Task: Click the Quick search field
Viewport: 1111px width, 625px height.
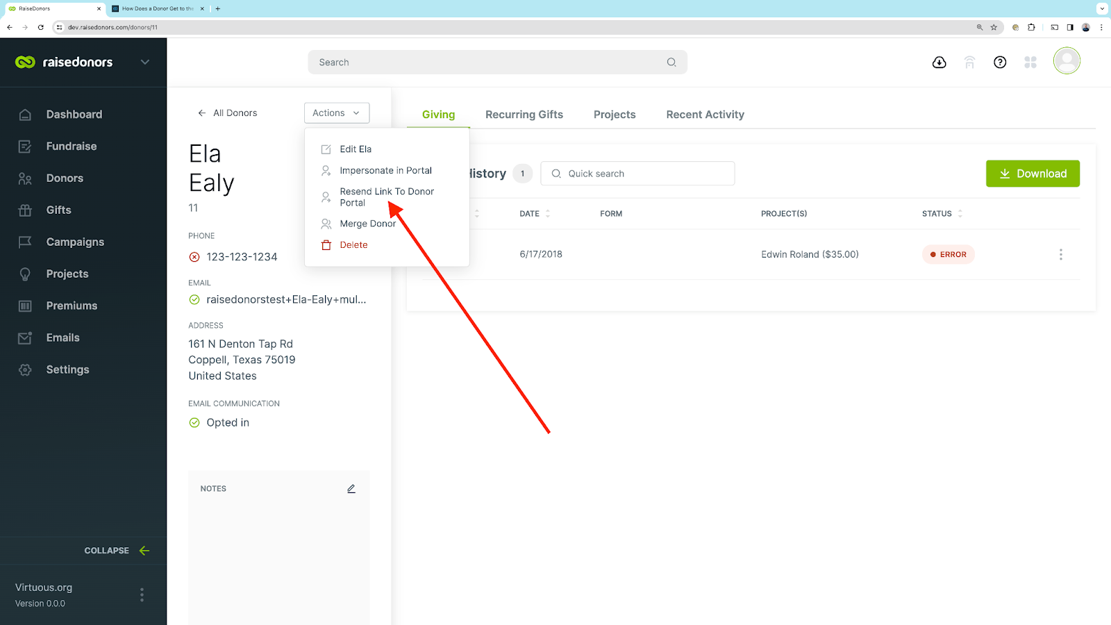Action: (x=637, y=174)
